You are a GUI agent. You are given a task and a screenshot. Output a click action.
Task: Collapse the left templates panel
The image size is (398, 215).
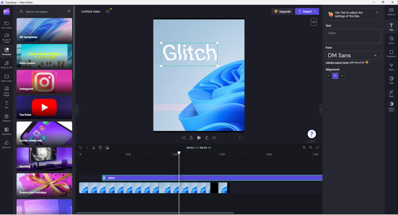point(77,110)
